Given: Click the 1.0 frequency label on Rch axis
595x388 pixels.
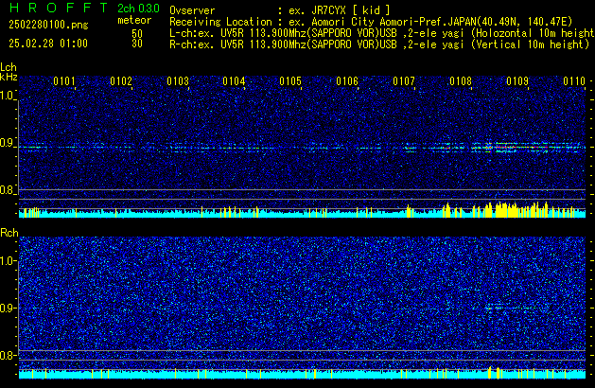Looking at the screenshot, I should 8,261.
